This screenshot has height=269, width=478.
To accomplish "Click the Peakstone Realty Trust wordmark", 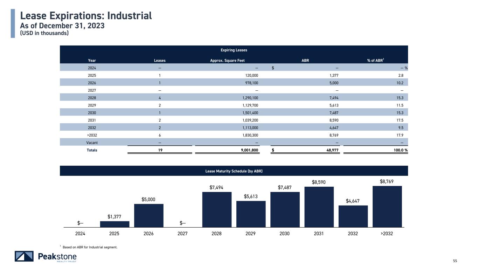I will 57,257.
